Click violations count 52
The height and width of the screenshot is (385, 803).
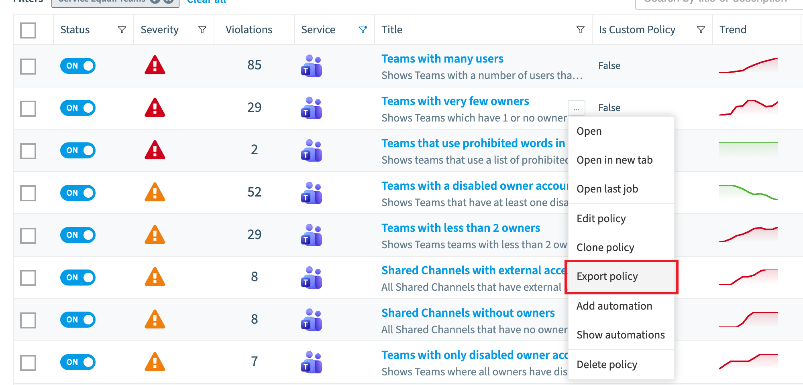(x=255, y=192)
